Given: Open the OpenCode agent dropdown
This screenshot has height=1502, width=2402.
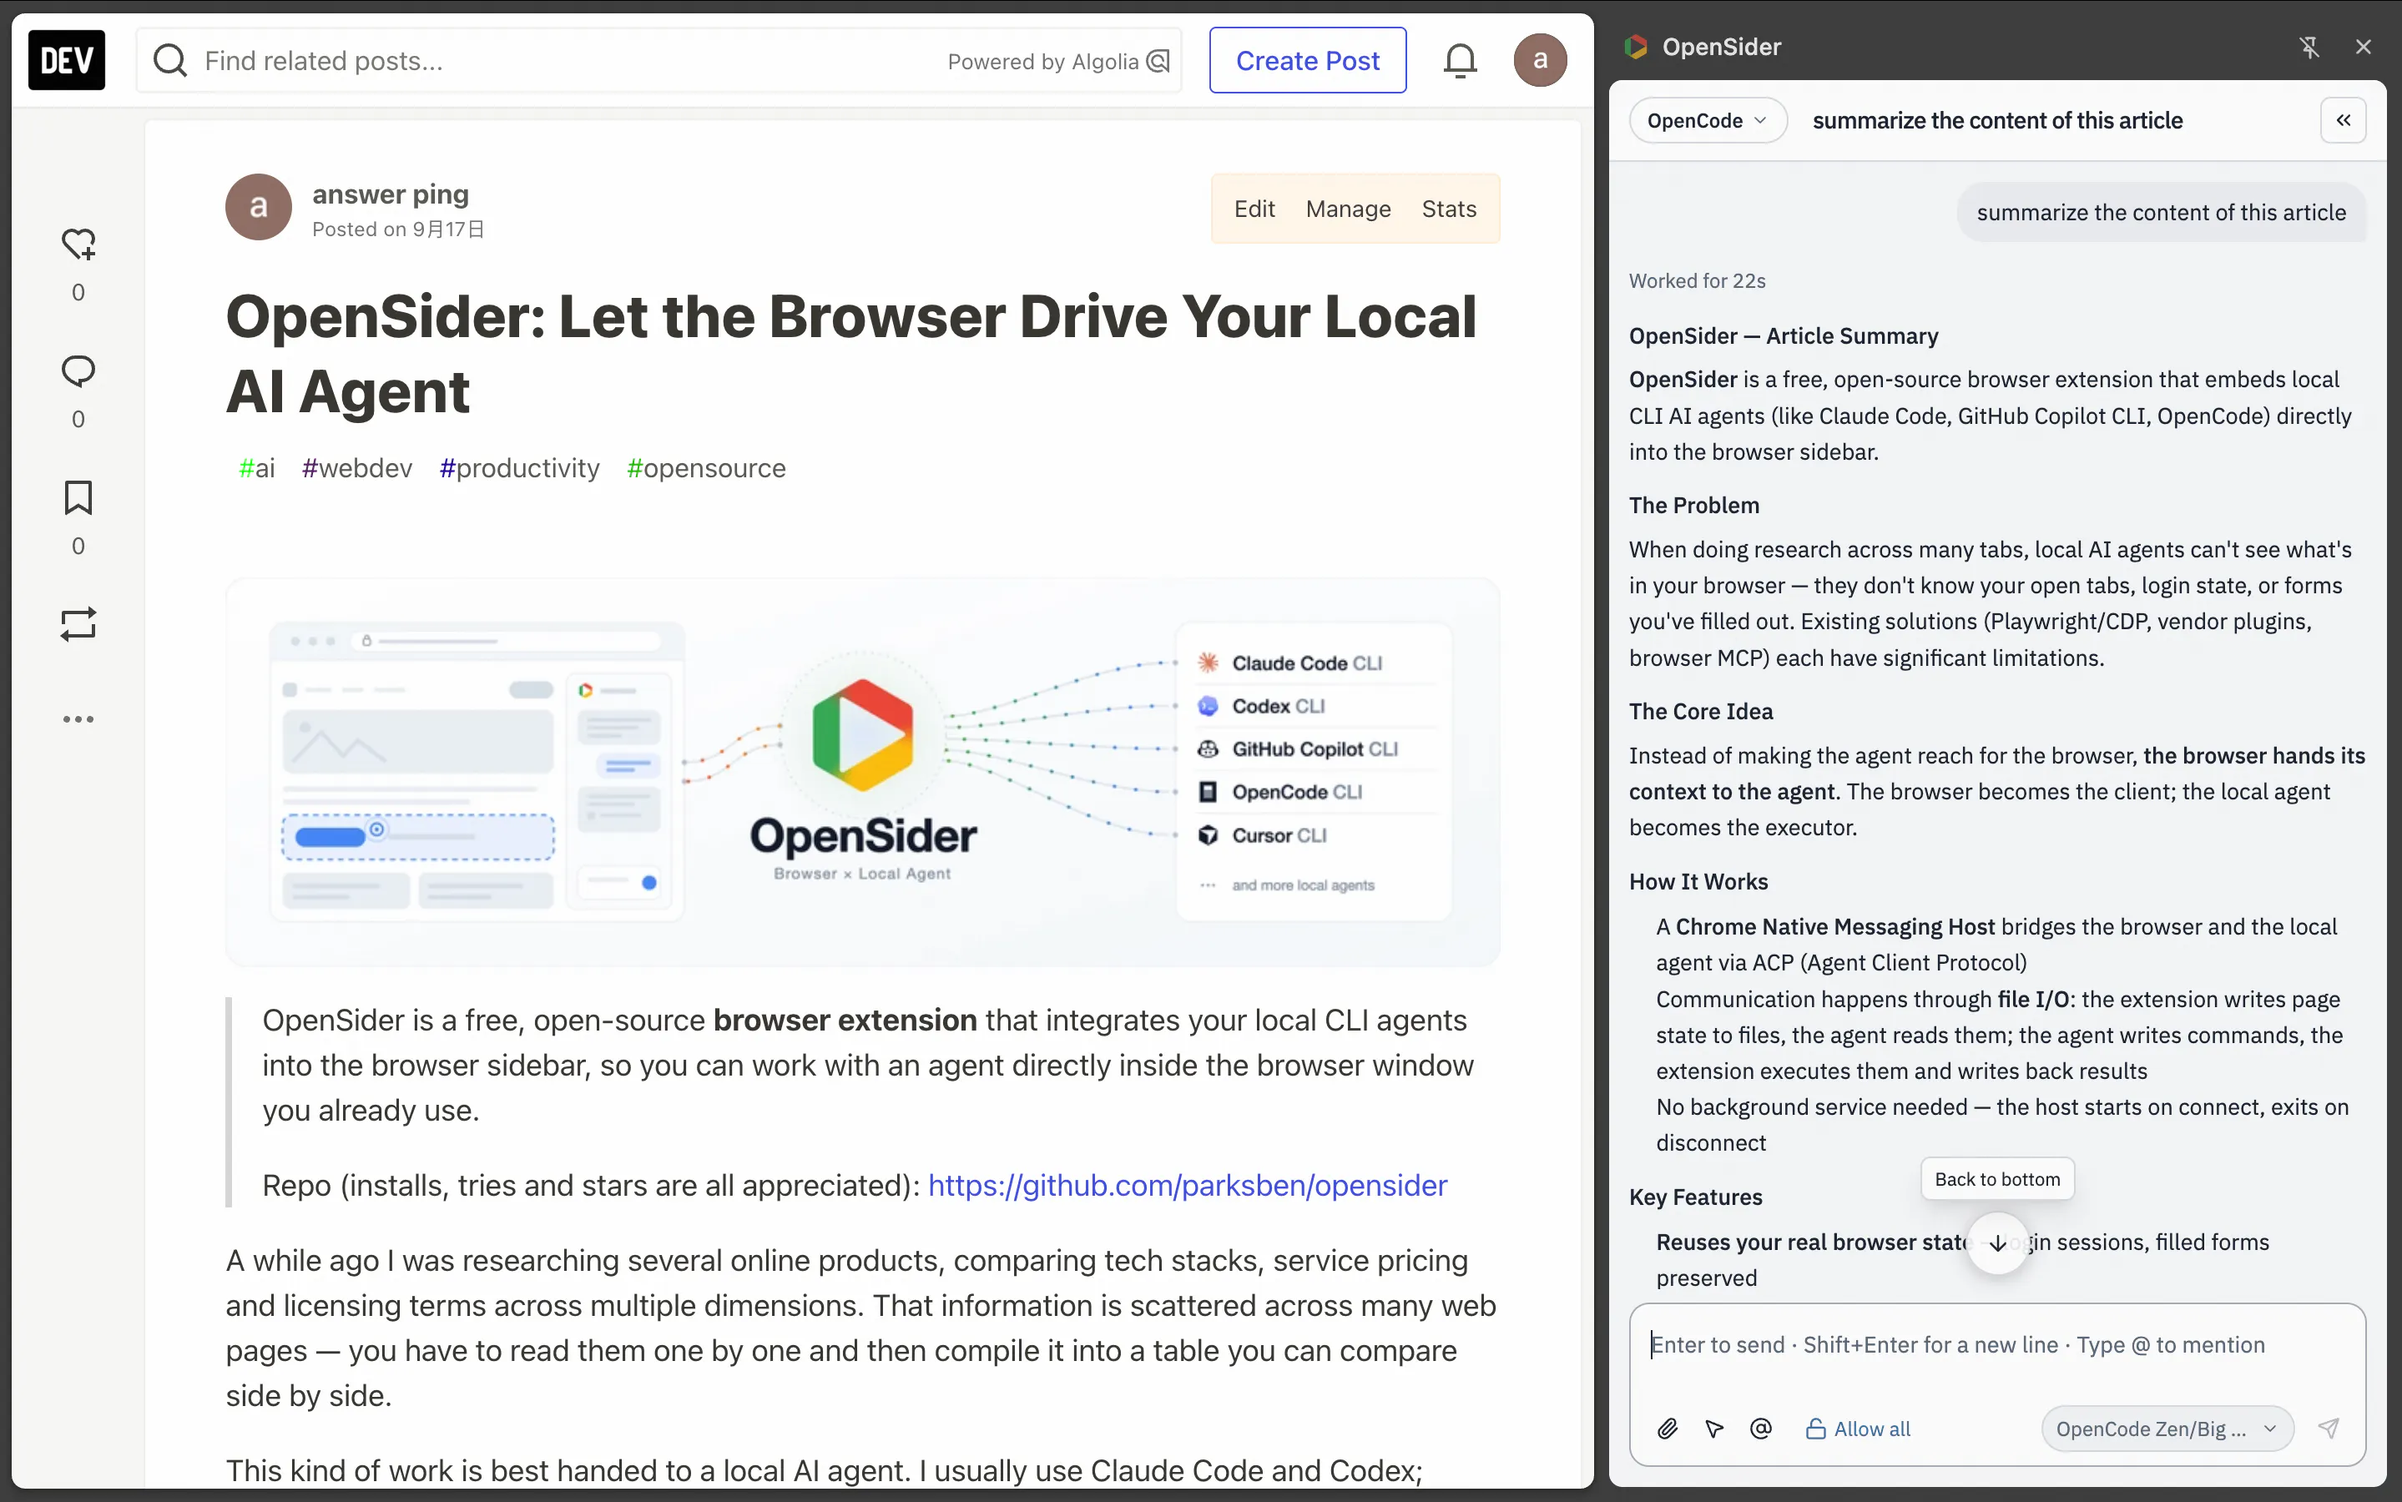Looking at the screenshot, I should [1708, 120].
